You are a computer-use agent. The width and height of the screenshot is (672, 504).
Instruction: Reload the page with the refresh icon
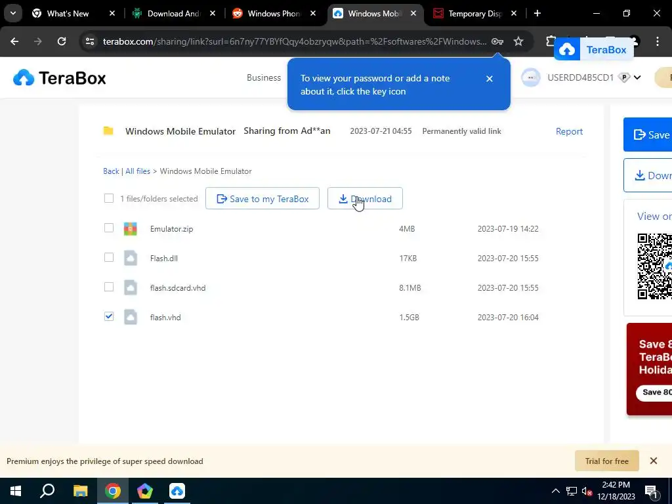(62, 41)
